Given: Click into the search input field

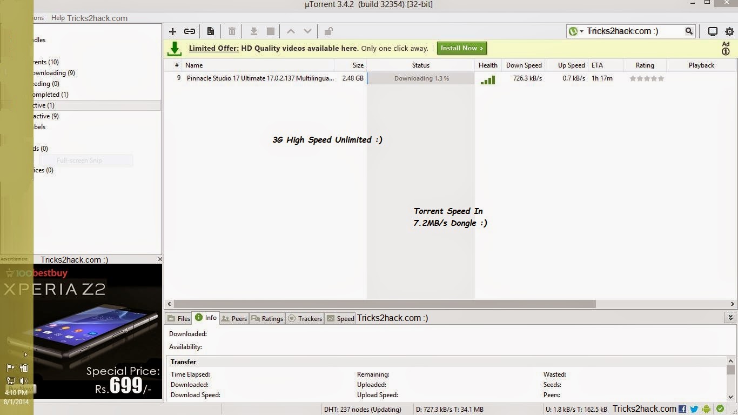Looking at the screenshot, I should point(635,31).
